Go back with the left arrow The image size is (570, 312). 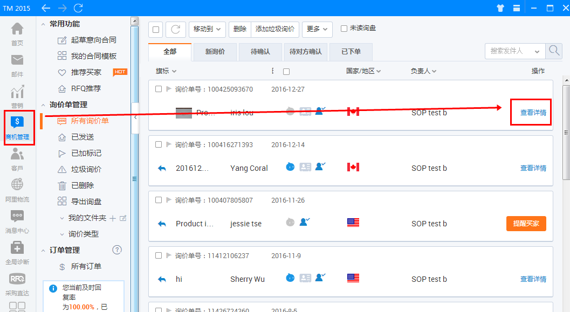click(x=46, y=8)
